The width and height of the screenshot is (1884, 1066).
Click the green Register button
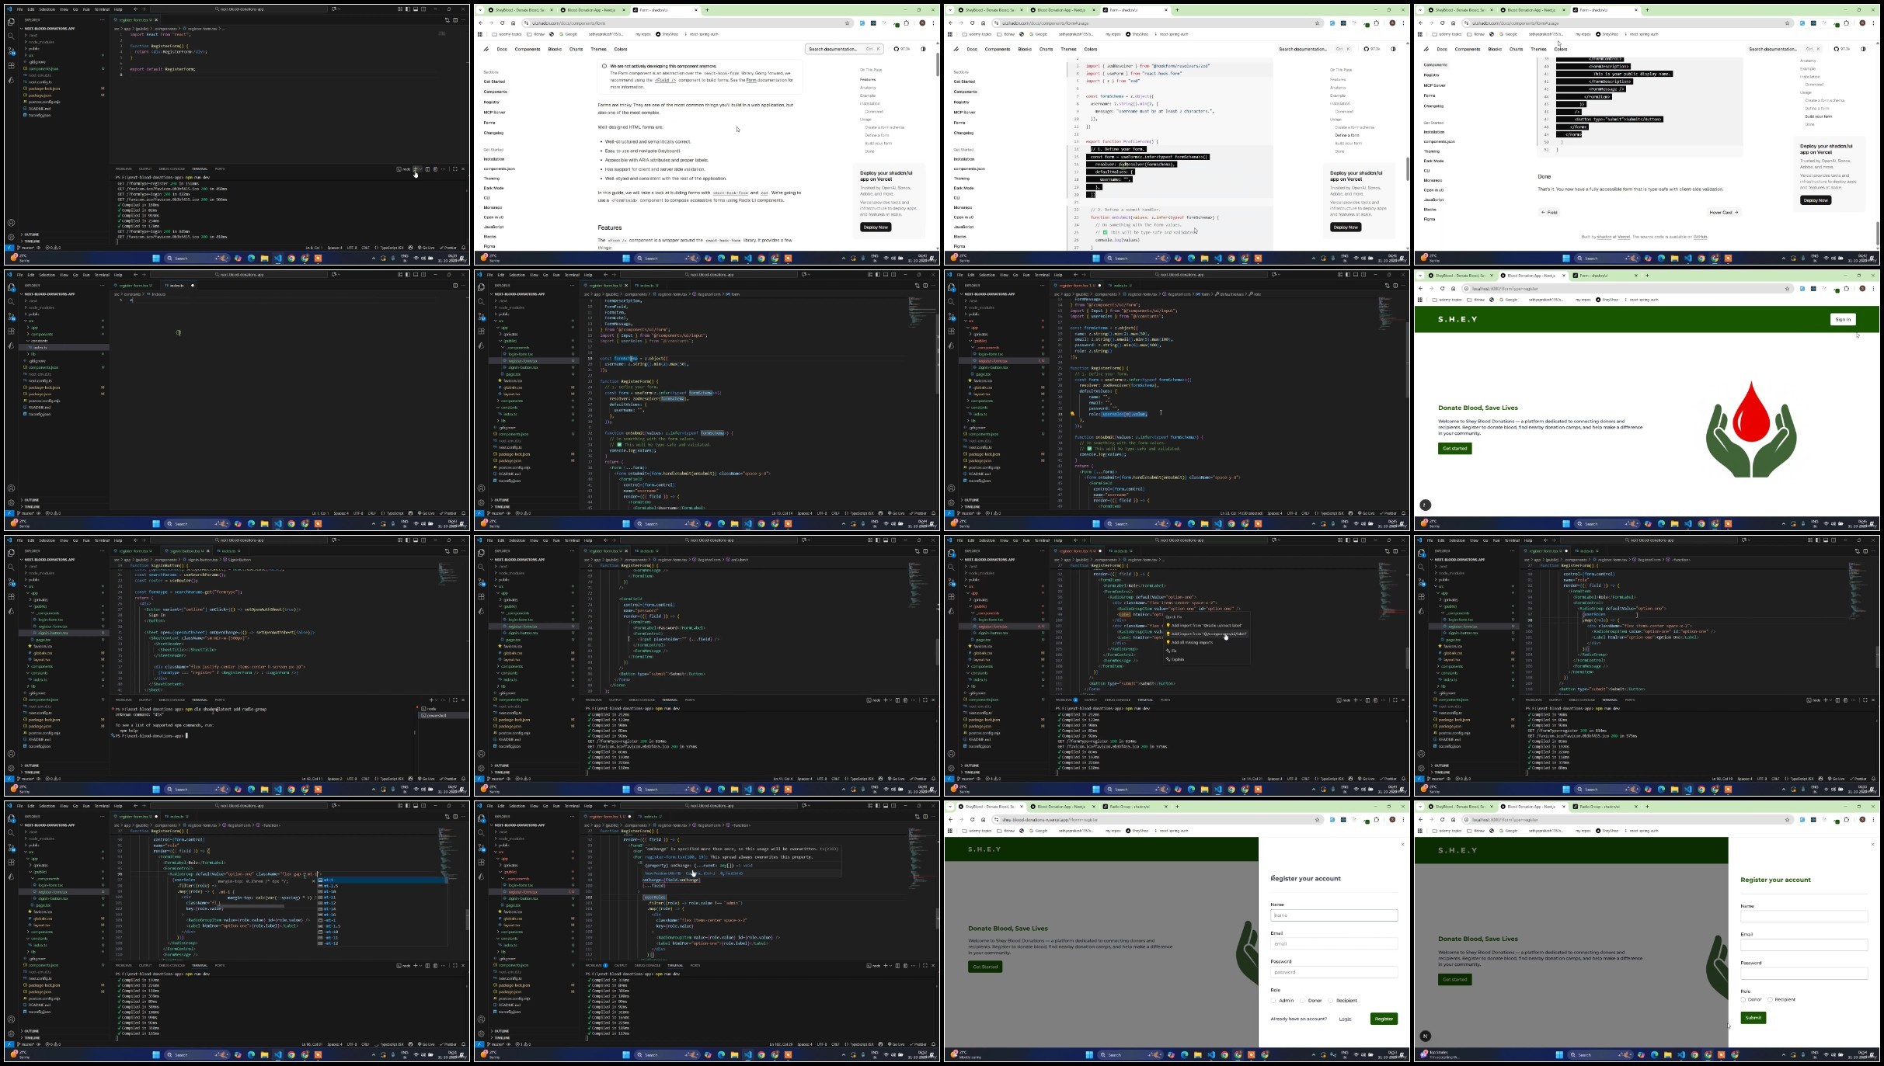[x=1384, y=1019]
